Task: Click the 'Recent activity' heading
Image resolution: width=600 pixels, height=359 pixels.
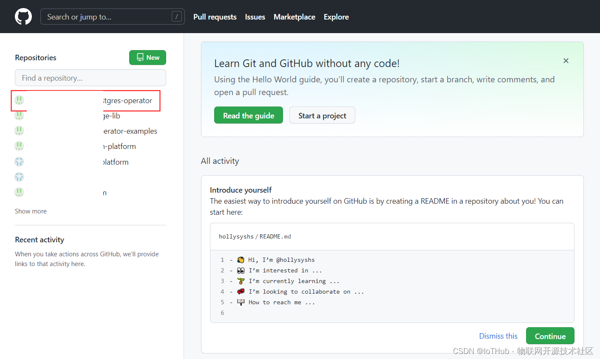Action: 40,240
